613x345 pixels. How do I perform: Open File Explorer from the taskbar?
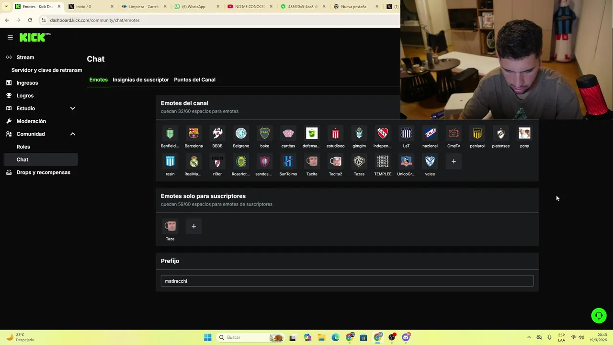pos(321,337)
